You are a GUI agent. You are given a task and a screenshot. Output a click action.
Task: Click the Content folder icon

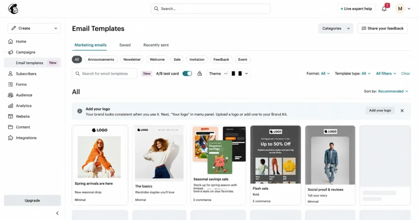tap(10, 127)
